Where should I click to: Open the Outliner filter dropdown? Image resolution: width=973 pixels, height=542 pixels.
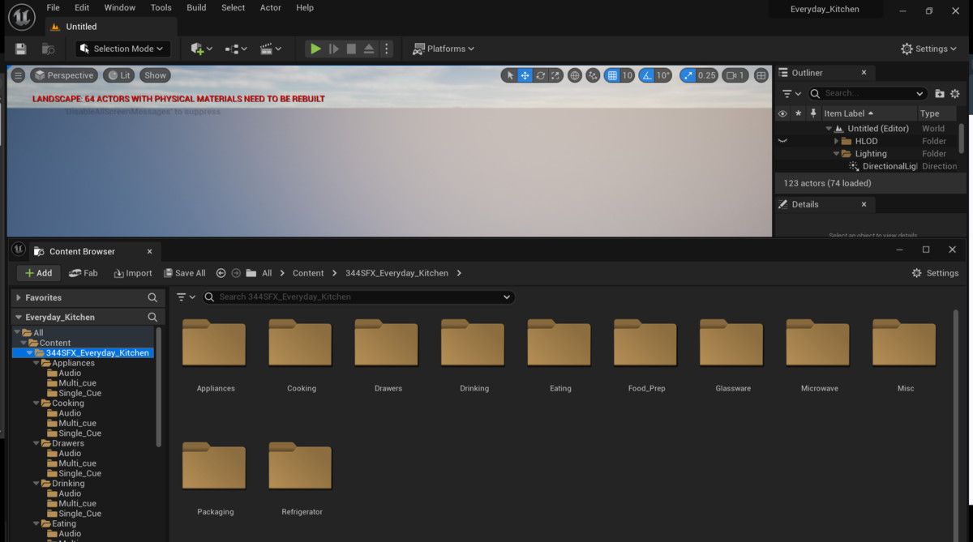pos(792,93)
